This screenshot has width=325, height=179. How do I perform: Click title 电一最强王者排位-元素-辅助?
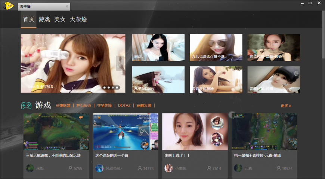(x=258, y=156)
